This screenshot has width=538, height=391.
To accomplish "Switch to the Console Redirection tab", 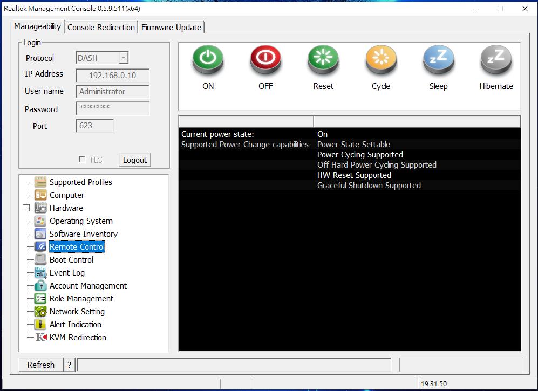I will pos(101,28).
